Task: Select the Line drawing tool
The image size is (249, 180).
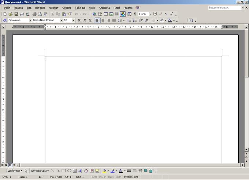Action: coord(52,171)
